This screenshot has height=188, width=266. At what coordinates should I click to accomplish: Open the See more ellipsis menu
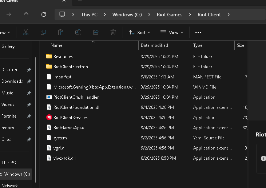point(198,33)
